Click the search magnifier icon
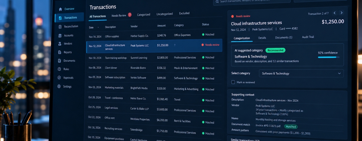This screenshot has height=141, width=362. tap(217, 1)
